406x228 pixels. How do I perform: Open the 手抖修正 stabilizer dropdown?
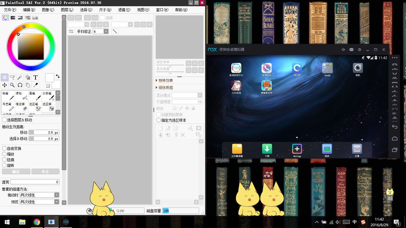106,31
